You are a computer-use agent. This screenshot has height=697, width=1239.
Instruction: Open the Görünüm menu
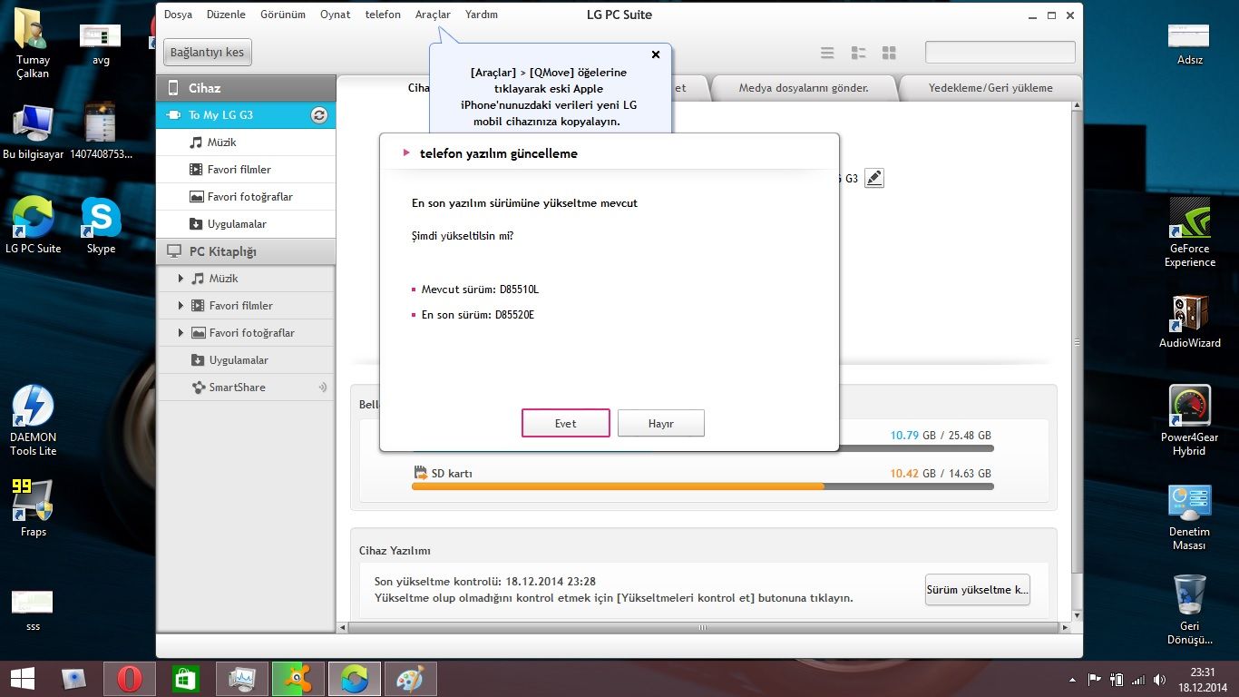[x=283, y=15]
